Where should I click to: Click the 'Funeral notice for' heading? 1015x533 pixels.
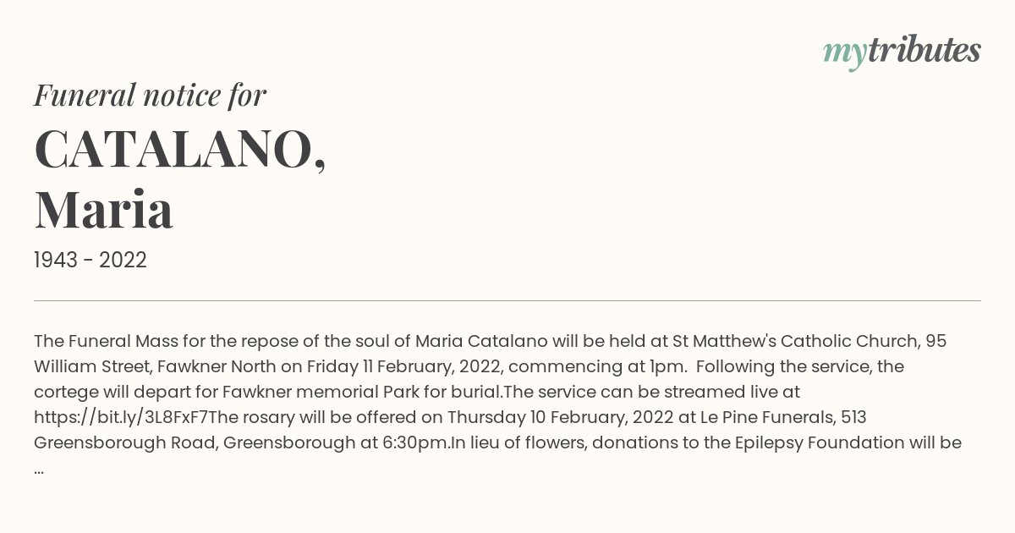coord(150,95)
